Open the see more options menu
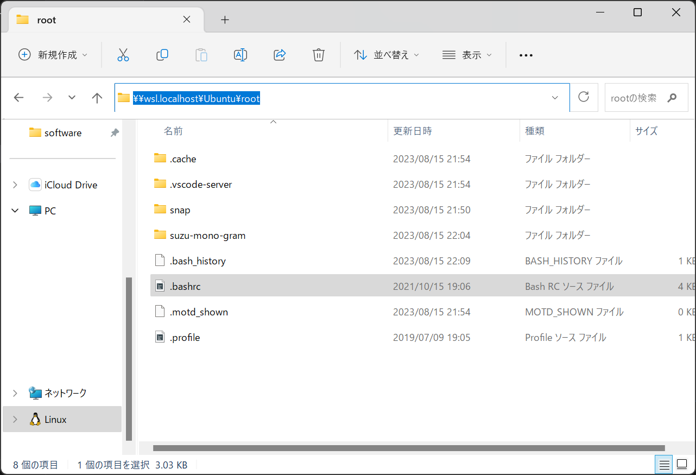 [526, 55]
